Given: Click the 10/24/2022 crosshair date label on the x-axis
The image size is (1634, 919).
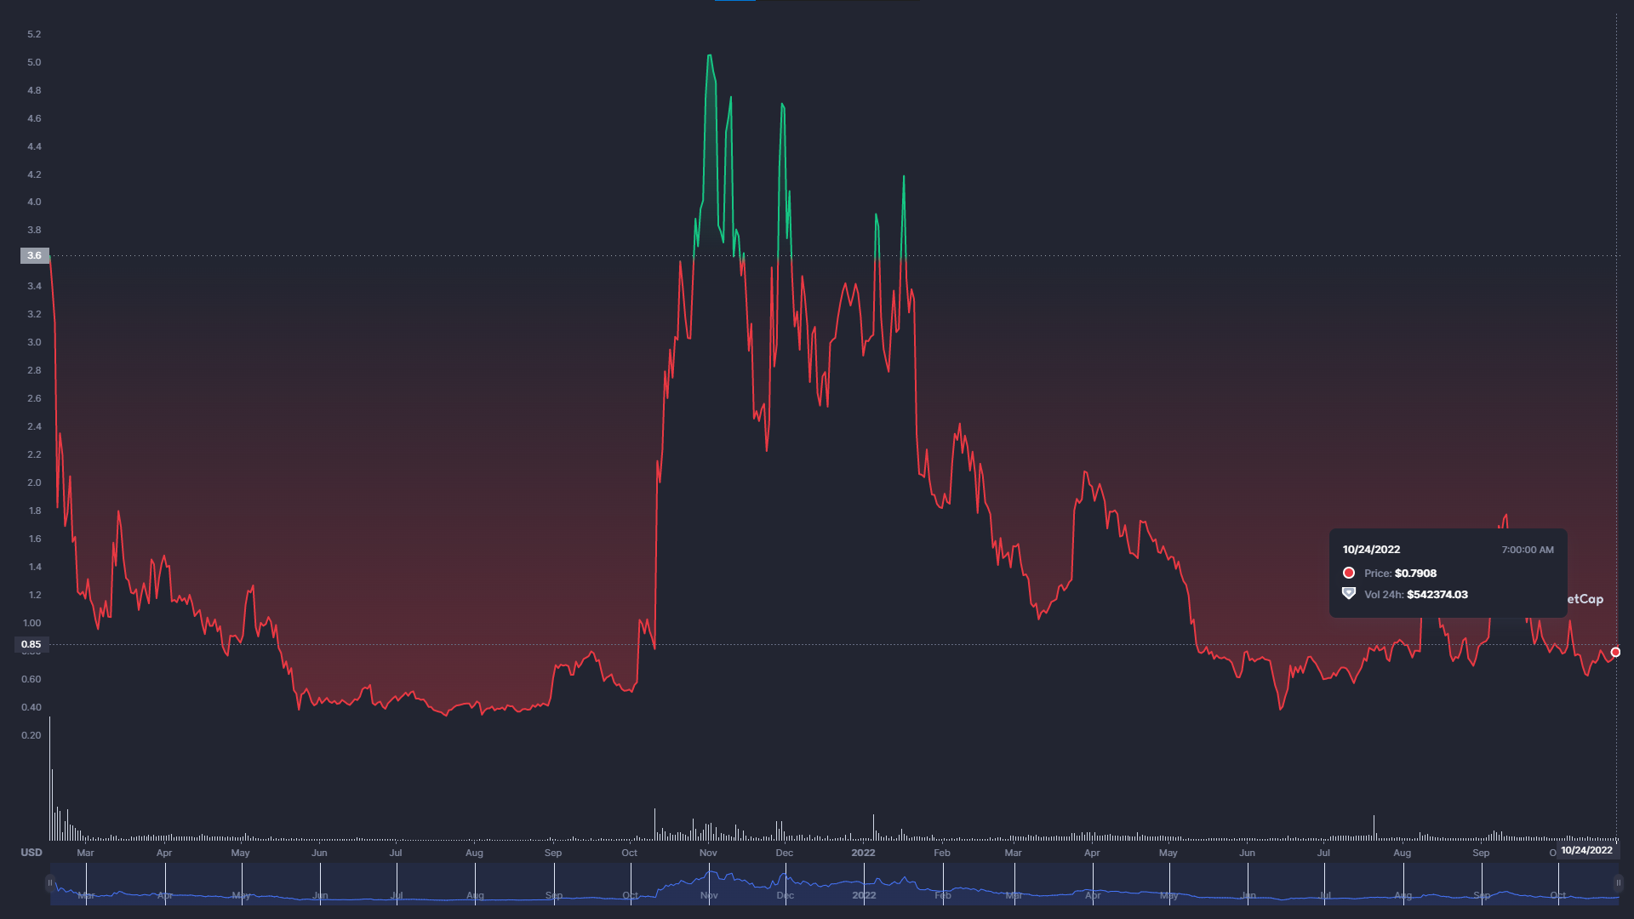Looking at the screenshot, I should (1586, 850).
